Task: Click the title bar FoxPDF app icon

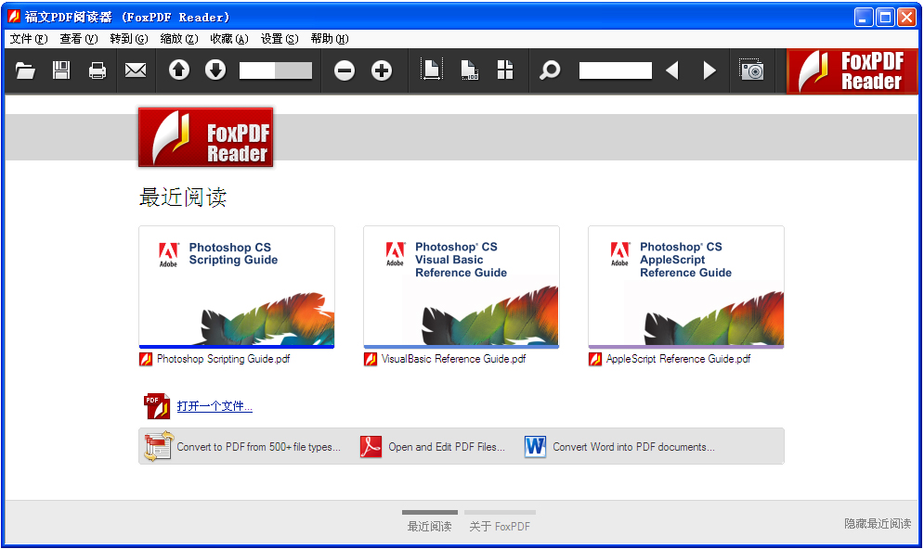Action: (x=14, y=17)
